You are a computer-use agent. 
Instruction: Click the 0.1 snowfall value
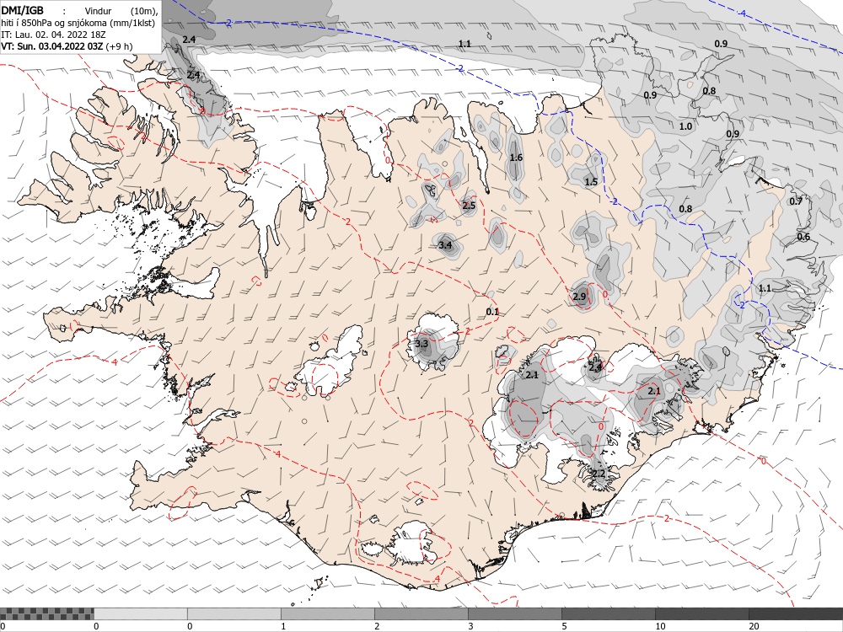[492, 312]
